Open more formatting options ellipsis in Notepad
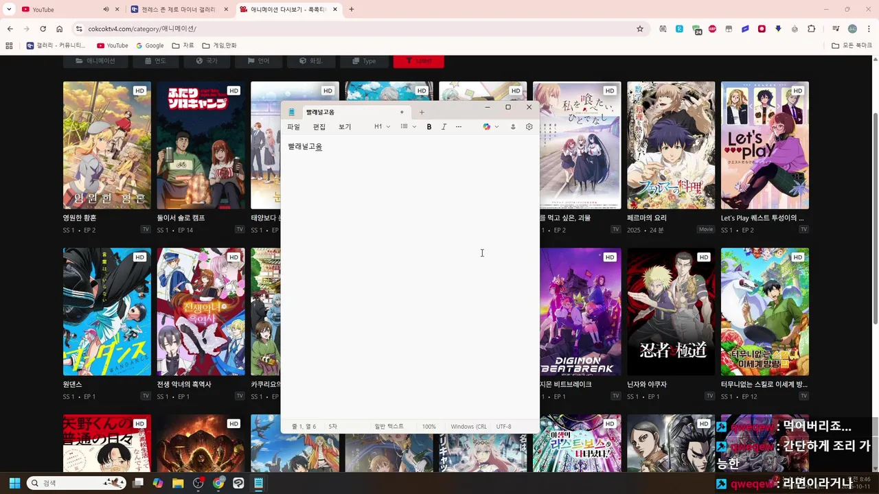This screenshot has height=494, width=879. coord(459,127)
